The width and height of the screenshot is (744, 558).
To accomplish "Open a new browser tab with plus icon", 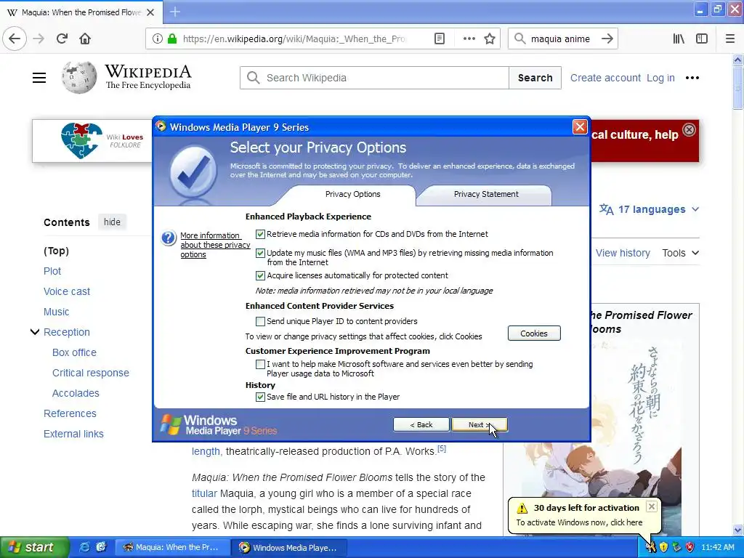I will pyautogui.click(x=174, y=12).
